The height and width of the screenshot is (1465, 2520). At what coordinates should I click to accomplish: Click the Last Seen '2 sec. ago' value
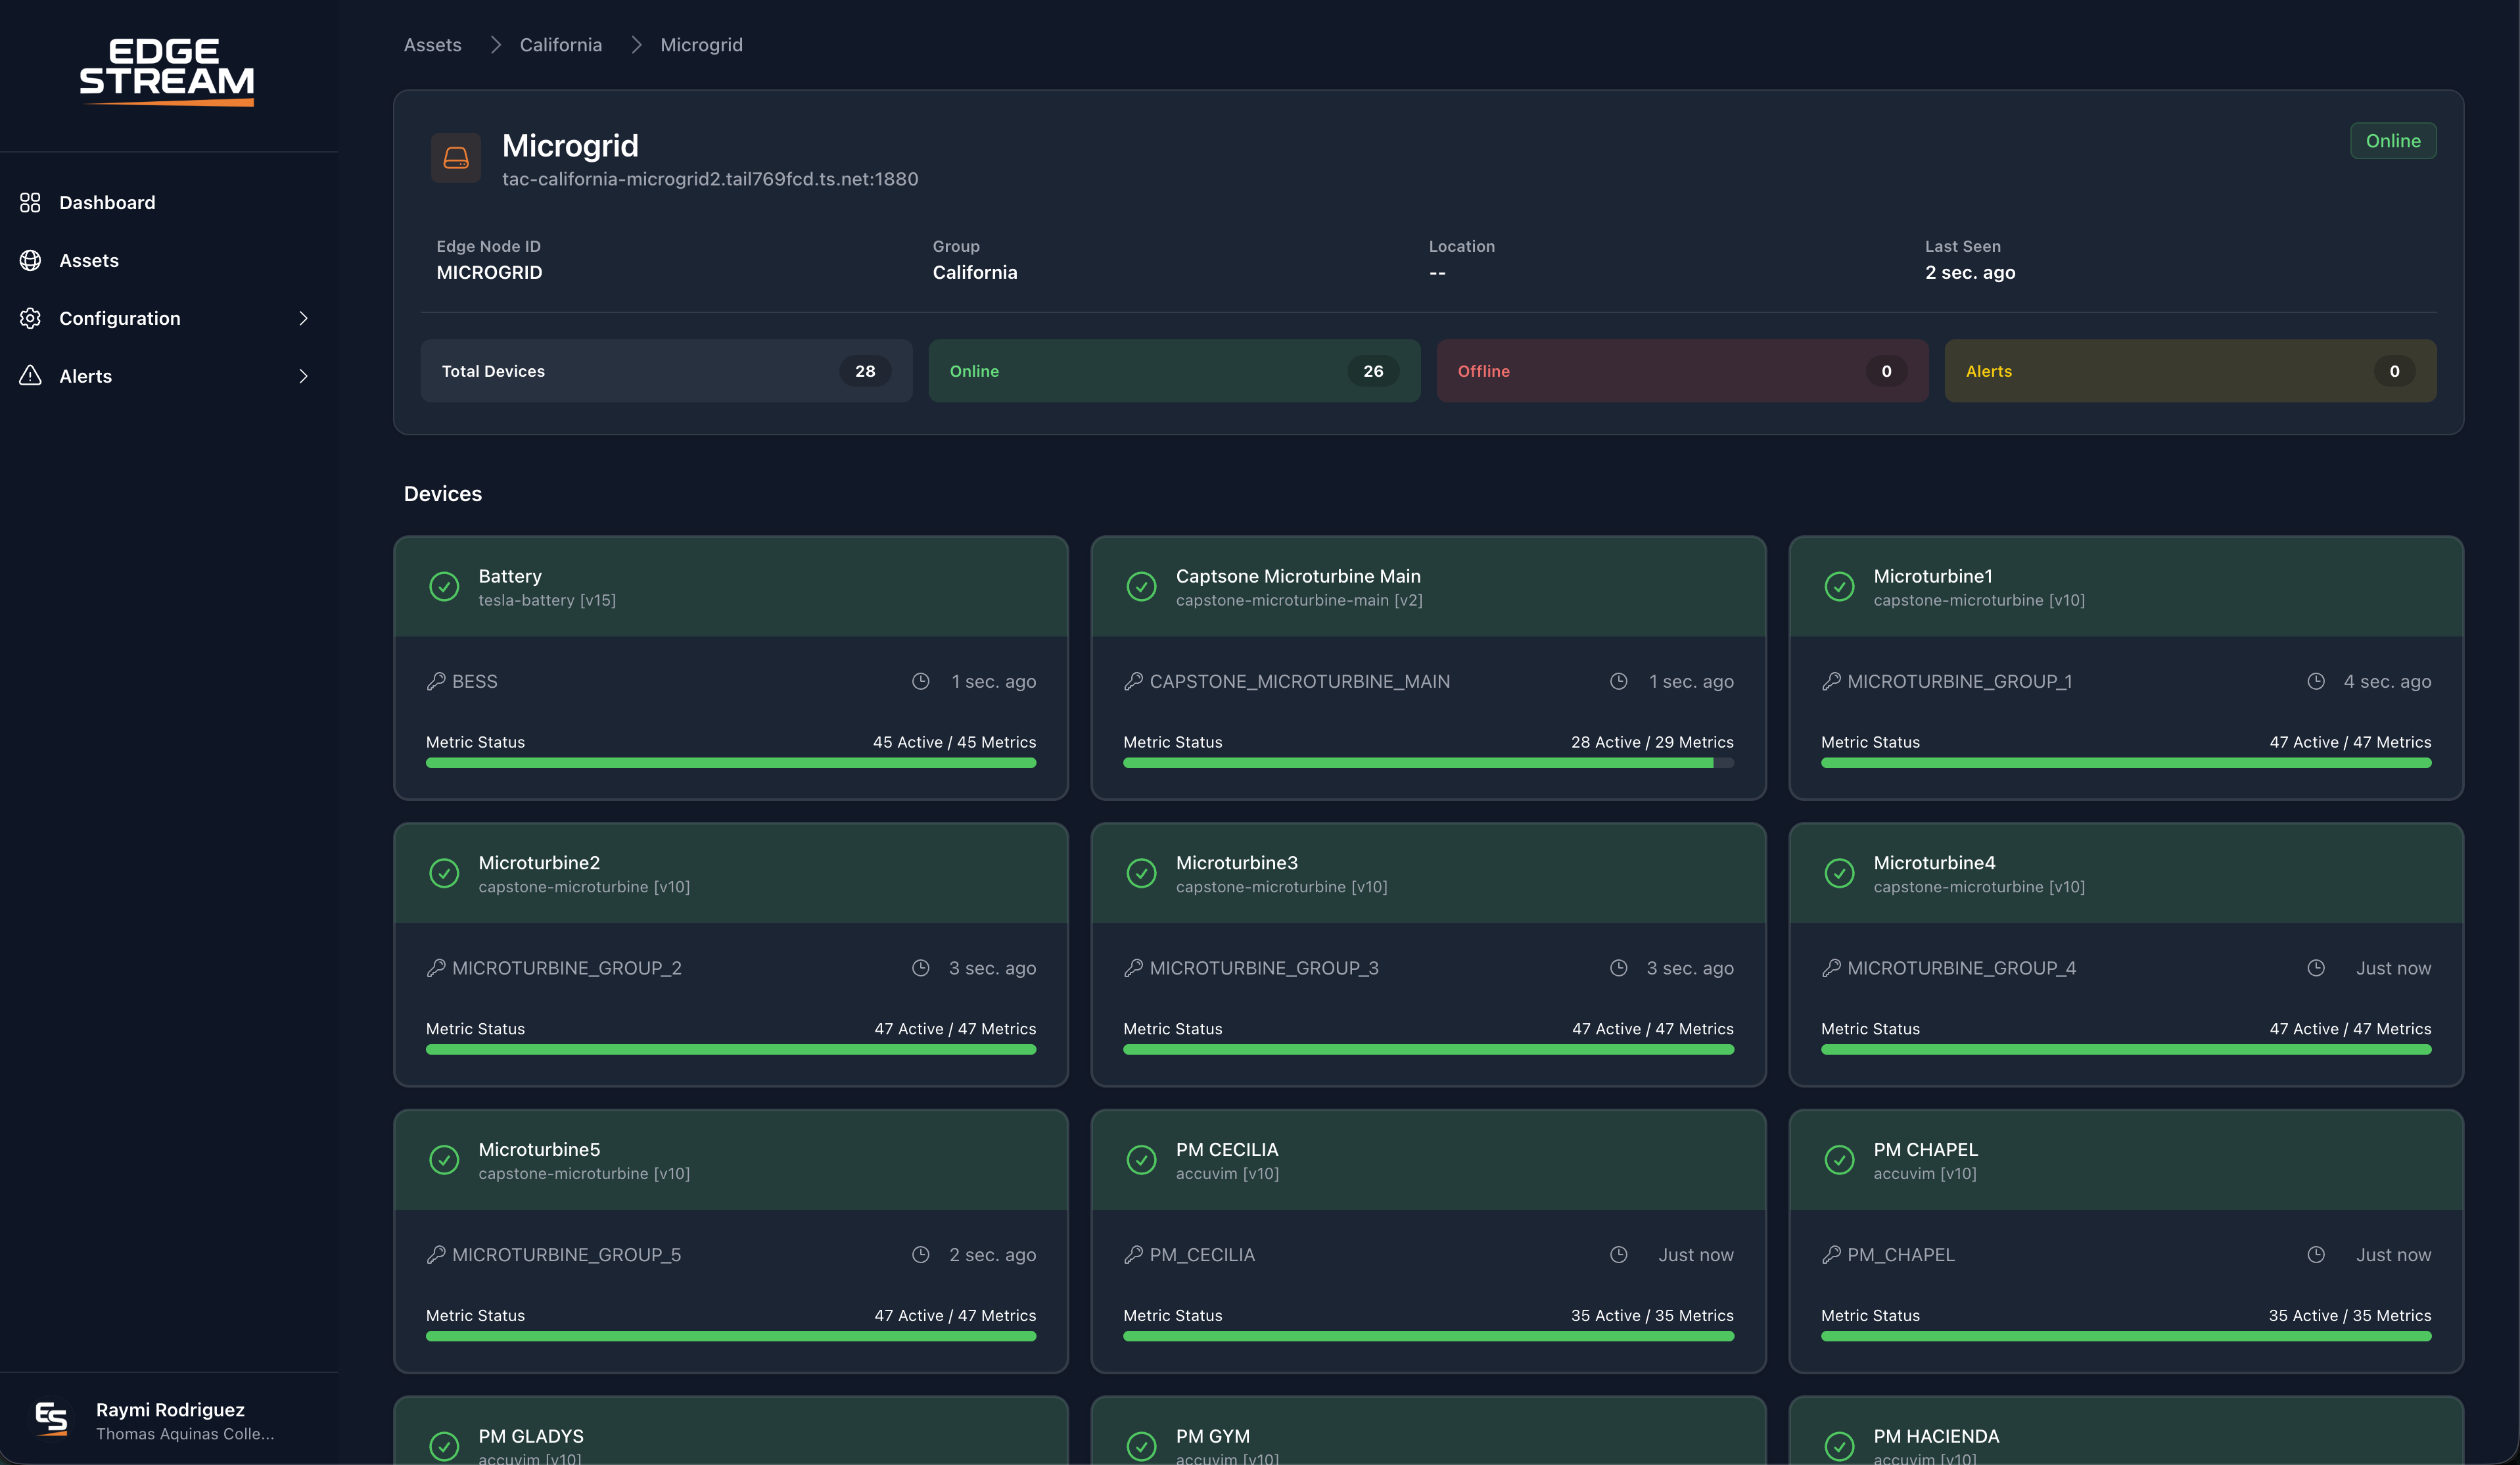point(1970,272)
